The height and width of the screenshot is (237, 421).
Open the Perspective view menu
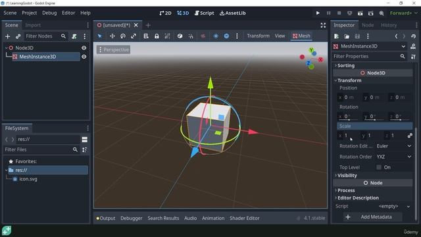coord(114,50)
